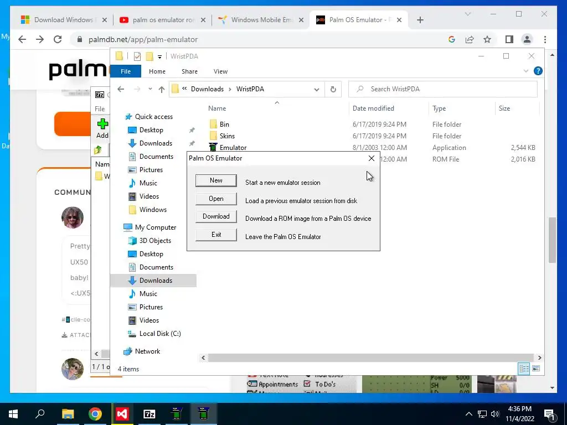567x425 pixels.
Task: Open pinned Desktop under Quick access
Action: (x=151, y=130)
